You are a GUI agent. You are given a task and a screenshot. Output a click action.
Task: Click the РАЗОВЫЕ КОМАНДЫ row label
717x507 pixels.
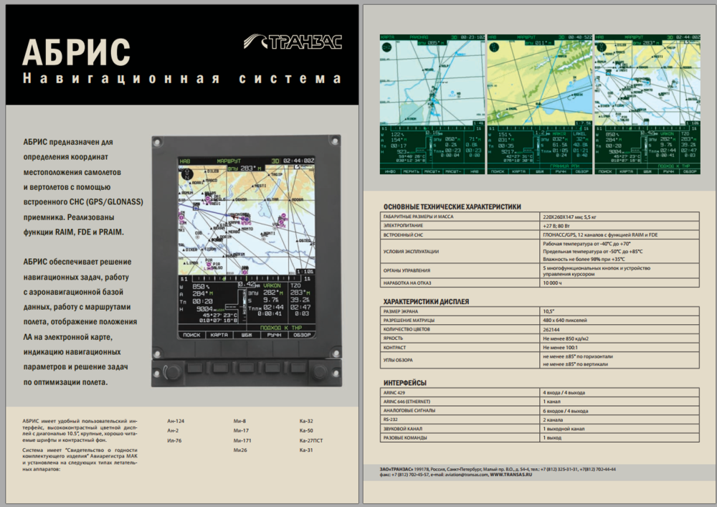click(x=405, y=438)
